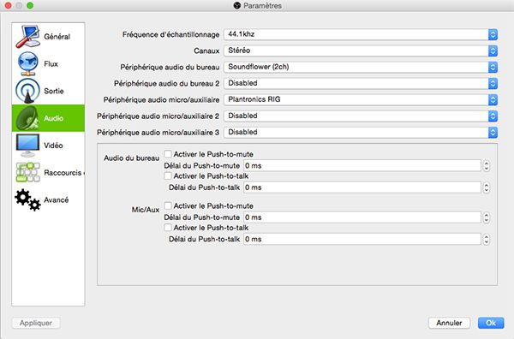
Task: Open the Canaux Stéréo dropdown
Action: pyautogui.click(x=361, y=51)
